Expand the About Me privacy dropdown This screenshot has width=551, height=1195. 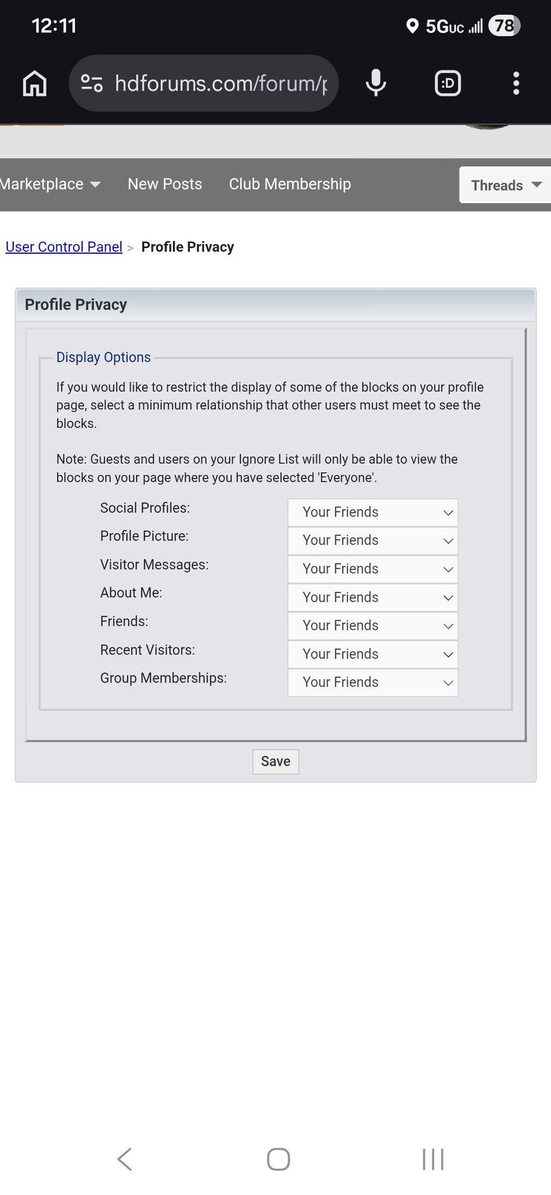click(373, 598)
